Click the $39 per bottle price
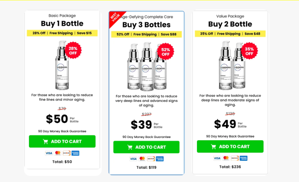Image resolution: width=299 pixels, height=182 pixels. [x=141, y=125]
